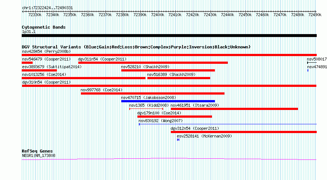Screen dimensions: 327x180
Task: Select the red bar under nsv516389
Action: pyautogui.click(x=179, y=78)
